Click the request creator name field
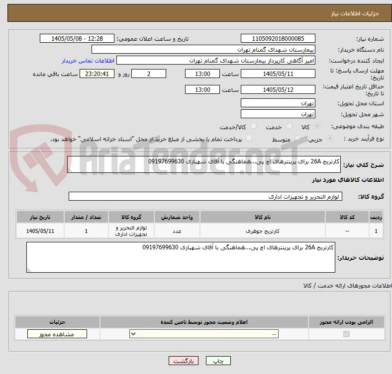The height and width of the screenshot is (374, 392). [x=216, y=61]
